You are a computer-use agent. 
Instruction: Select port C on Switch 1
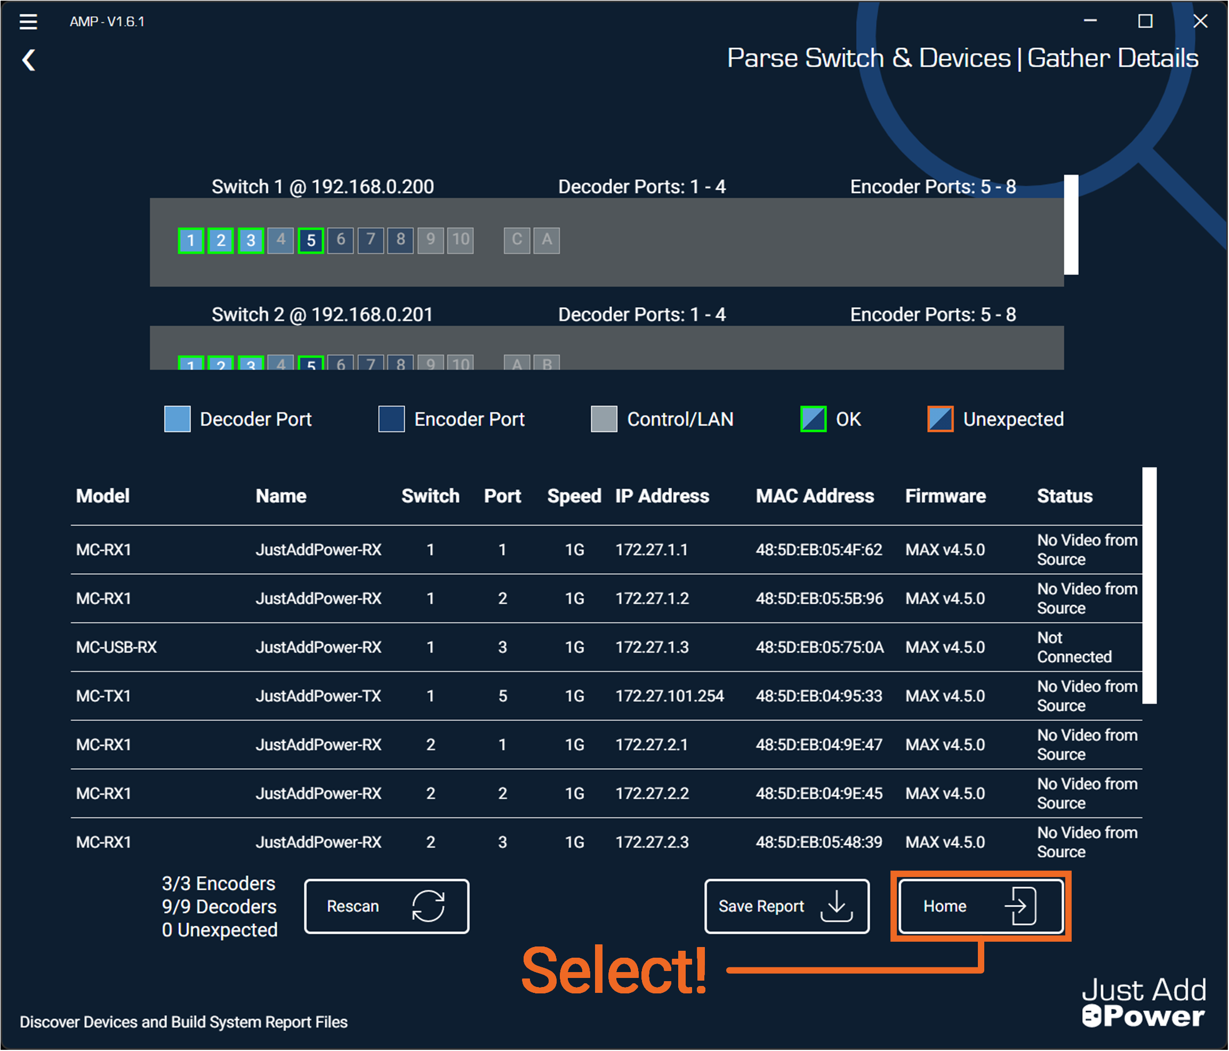click(x=517, y=240)
